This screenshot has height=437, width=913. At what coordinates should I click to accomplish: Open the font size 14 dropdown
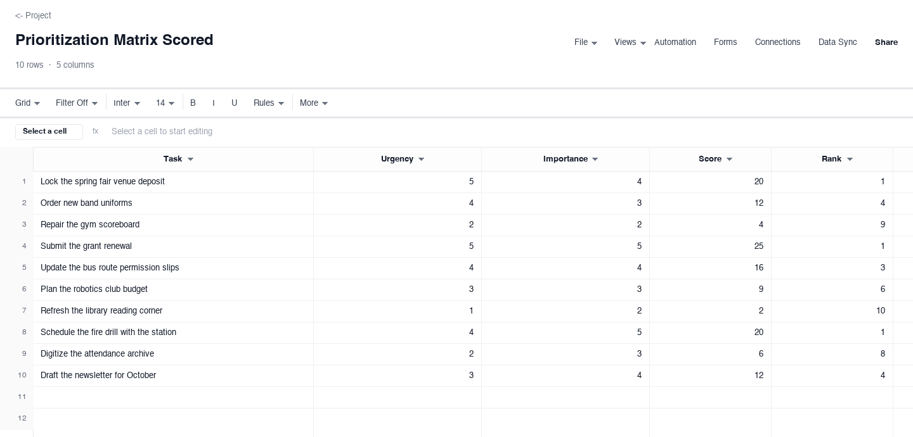(x=165, y=103)
